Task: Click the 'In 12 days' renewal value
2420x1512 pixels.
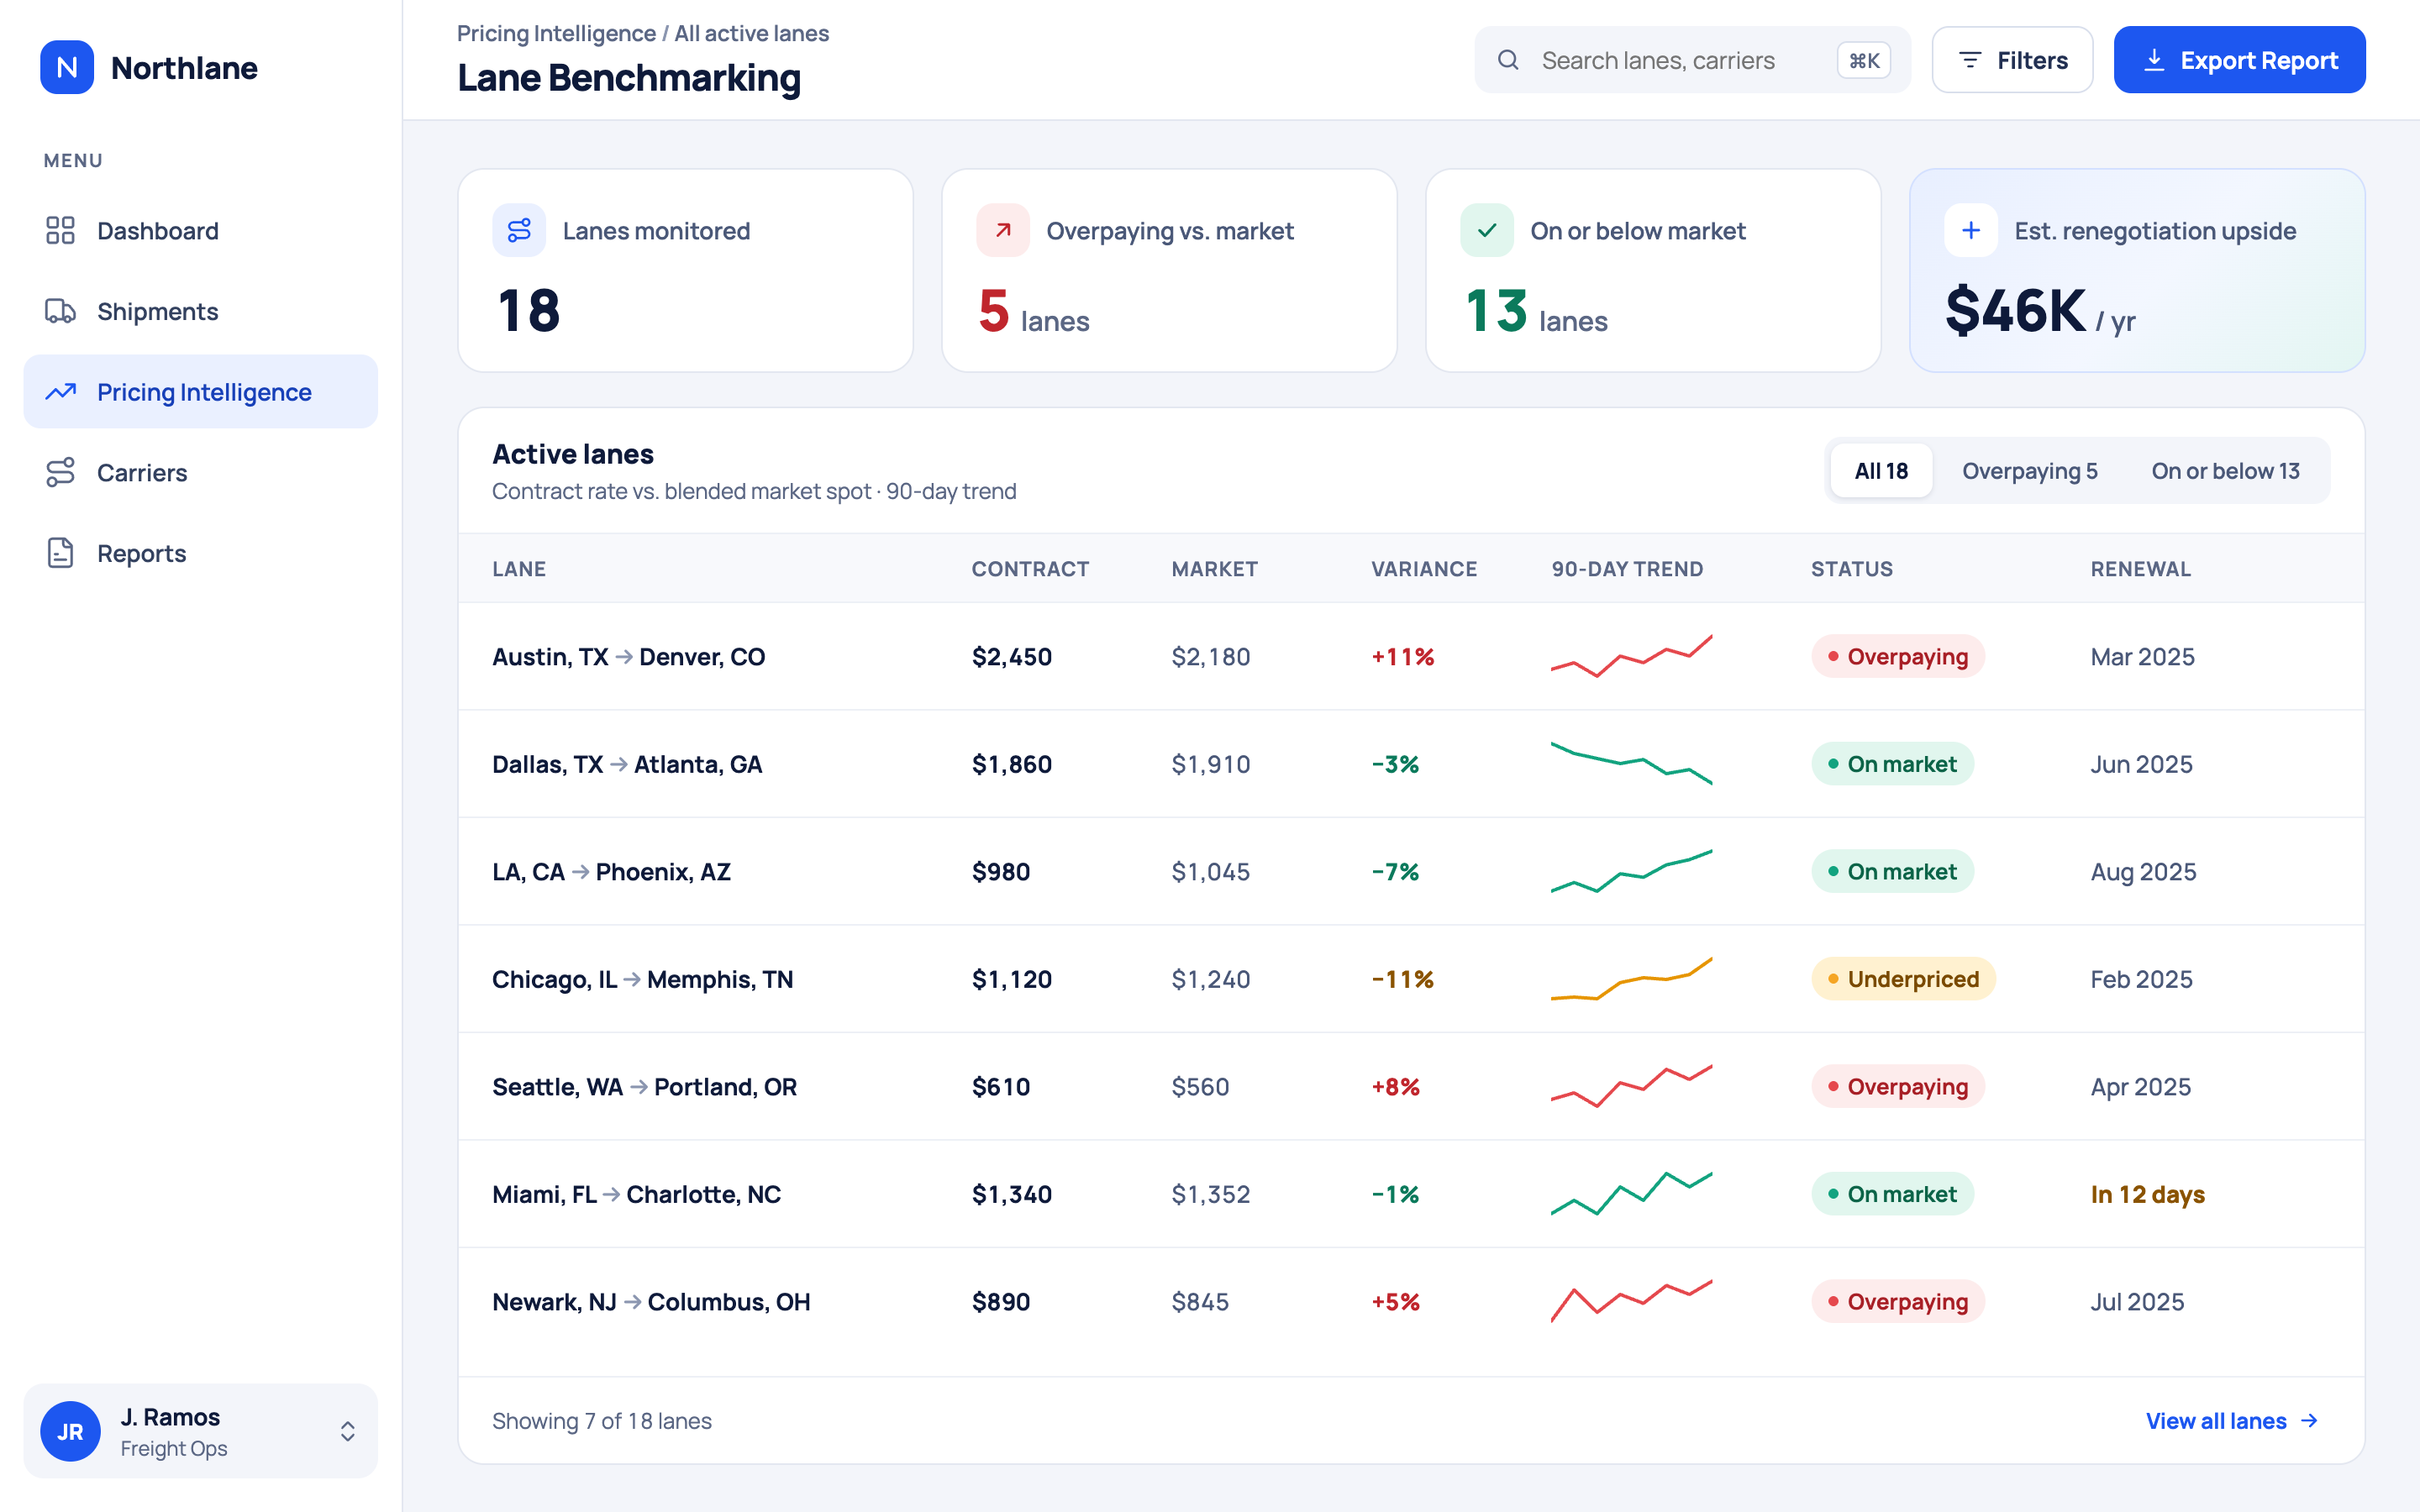Action: [x=2147, y=1194]
